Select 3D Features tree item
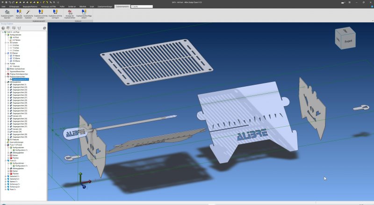 (14, 140)
